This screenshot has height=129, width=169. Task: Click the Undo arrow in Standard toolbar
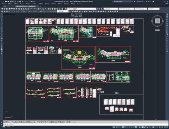click(x=31, y=9)
